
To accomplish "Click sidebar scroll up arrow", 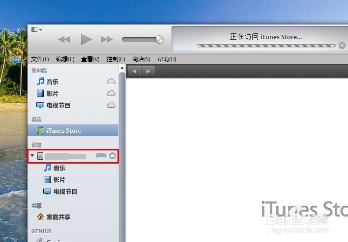I will (x=122, y=68).
